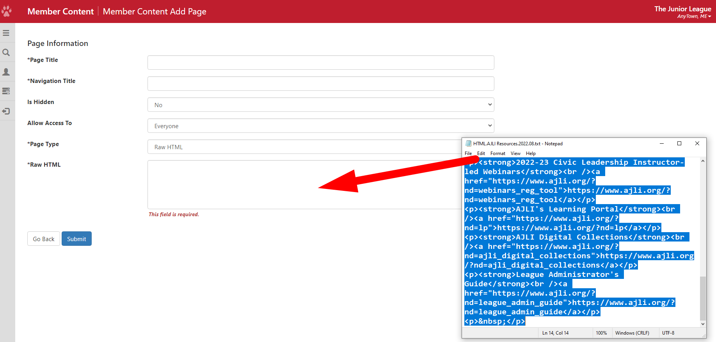Click the Go Back button
716x342 pixels.
(44, 239)
